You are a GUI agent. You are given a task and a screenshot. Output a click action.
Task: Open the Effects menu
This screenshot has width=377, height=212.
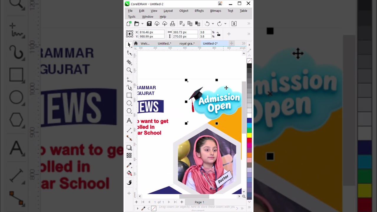coord(199,11)
